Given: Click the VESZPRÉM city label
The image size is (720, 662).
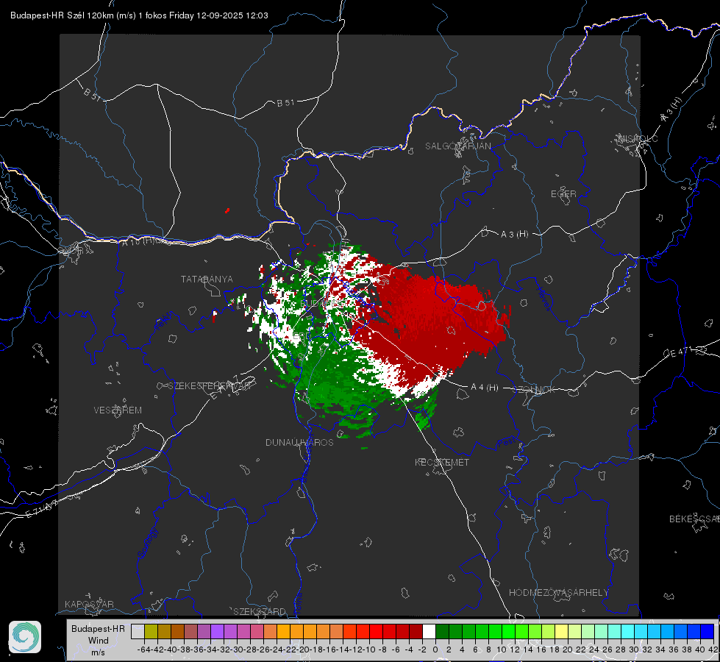Looking at the screenshot, I should click(x=118, y=410).
